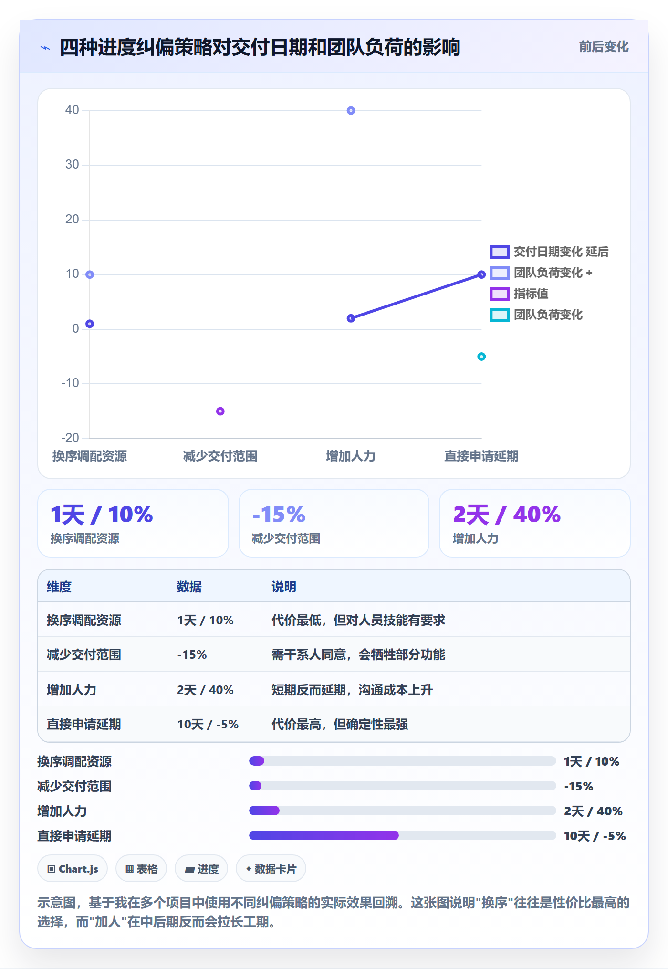Click the data point at value 40

coord(351,111)
